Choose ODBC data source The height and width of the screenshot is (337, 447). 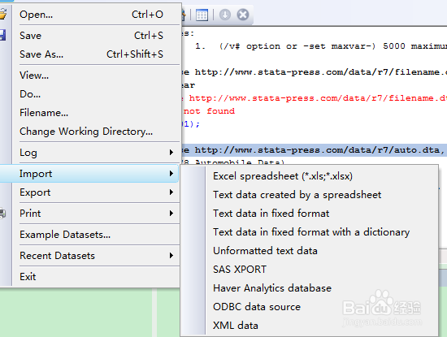(x=310, y=307)
